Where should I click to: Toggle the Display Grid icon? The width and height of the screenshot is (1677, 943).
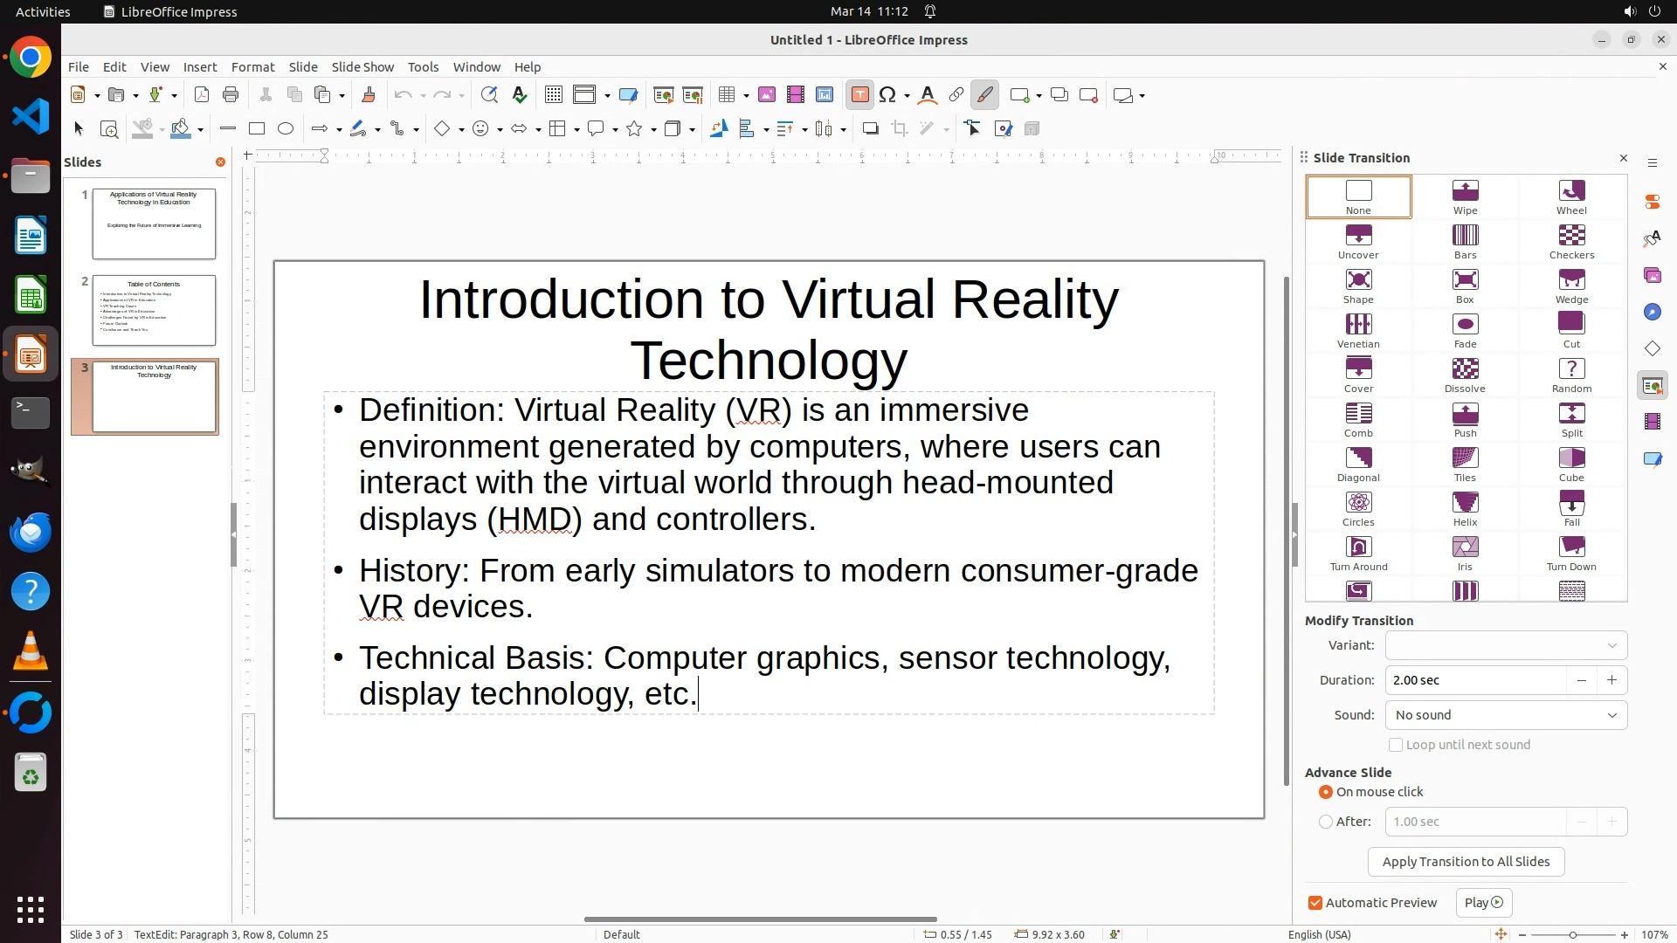553,95
